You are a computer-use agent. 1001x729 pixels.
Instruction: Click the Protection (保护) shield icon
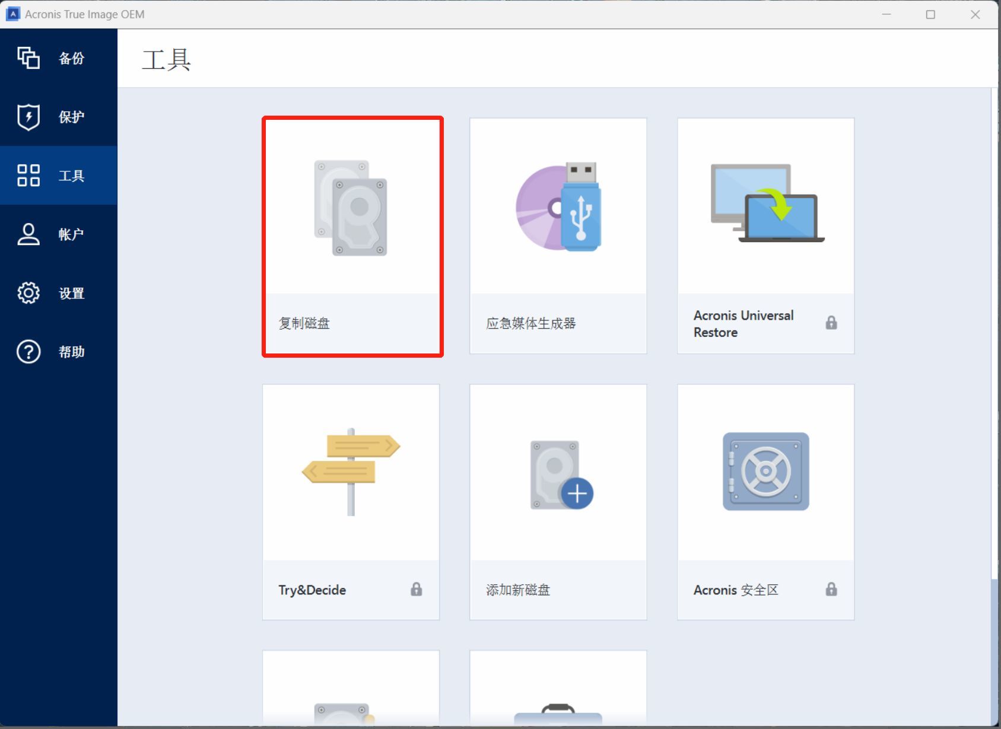[28, 116]
